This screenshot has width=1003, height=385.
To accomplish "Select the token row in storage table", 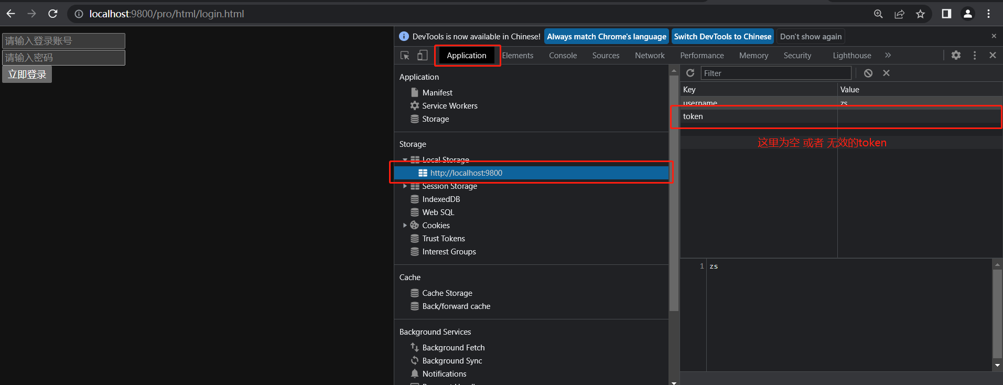I will pyautogui.click(x=758, y=116).
